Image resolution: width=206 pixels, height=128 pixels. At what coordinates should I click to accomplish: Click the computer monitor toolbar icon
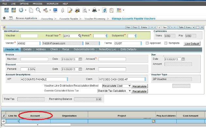55,10
